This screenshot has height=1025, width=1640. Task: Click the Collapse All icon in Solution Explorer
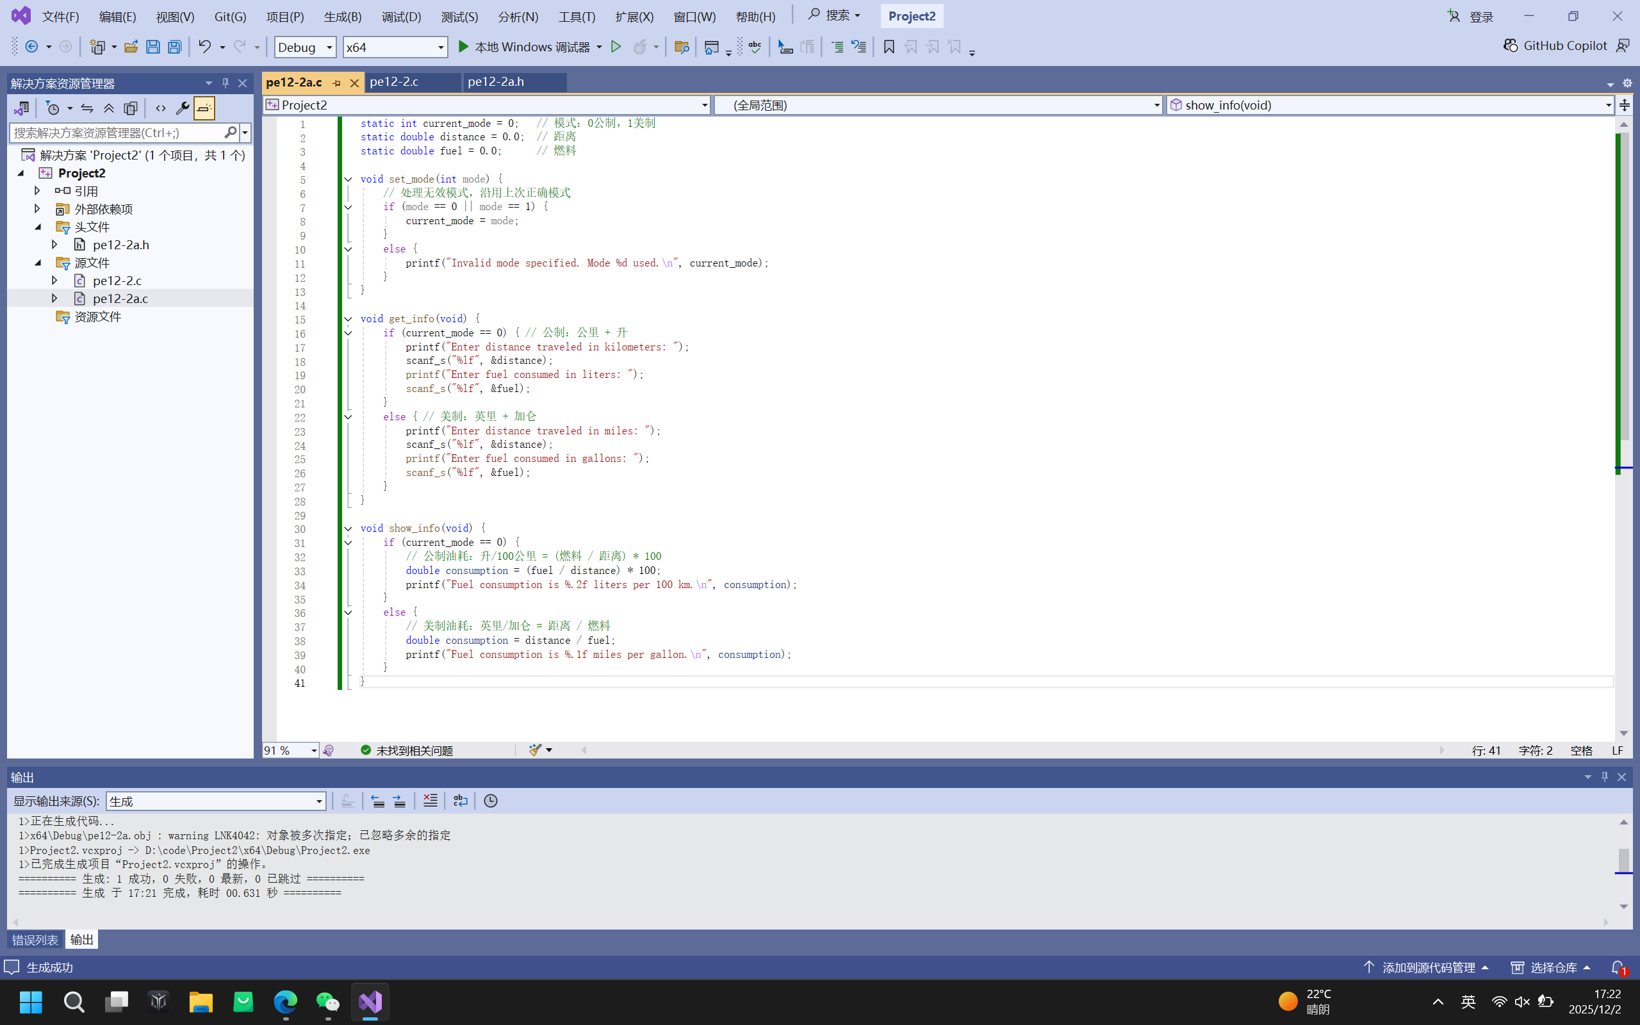(x=108, y=108)
